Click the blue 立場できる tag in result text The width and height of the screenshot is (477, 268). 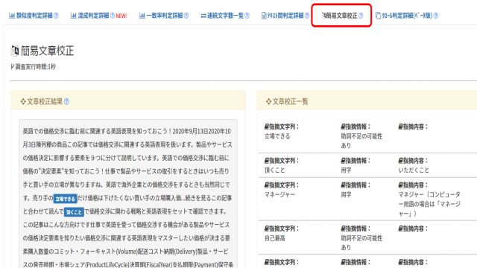point(65,199)
